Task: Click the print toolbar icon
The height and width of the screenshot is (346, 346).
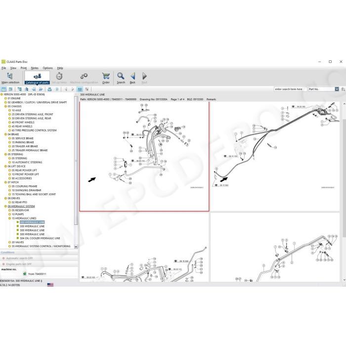Action: point(49,89)
